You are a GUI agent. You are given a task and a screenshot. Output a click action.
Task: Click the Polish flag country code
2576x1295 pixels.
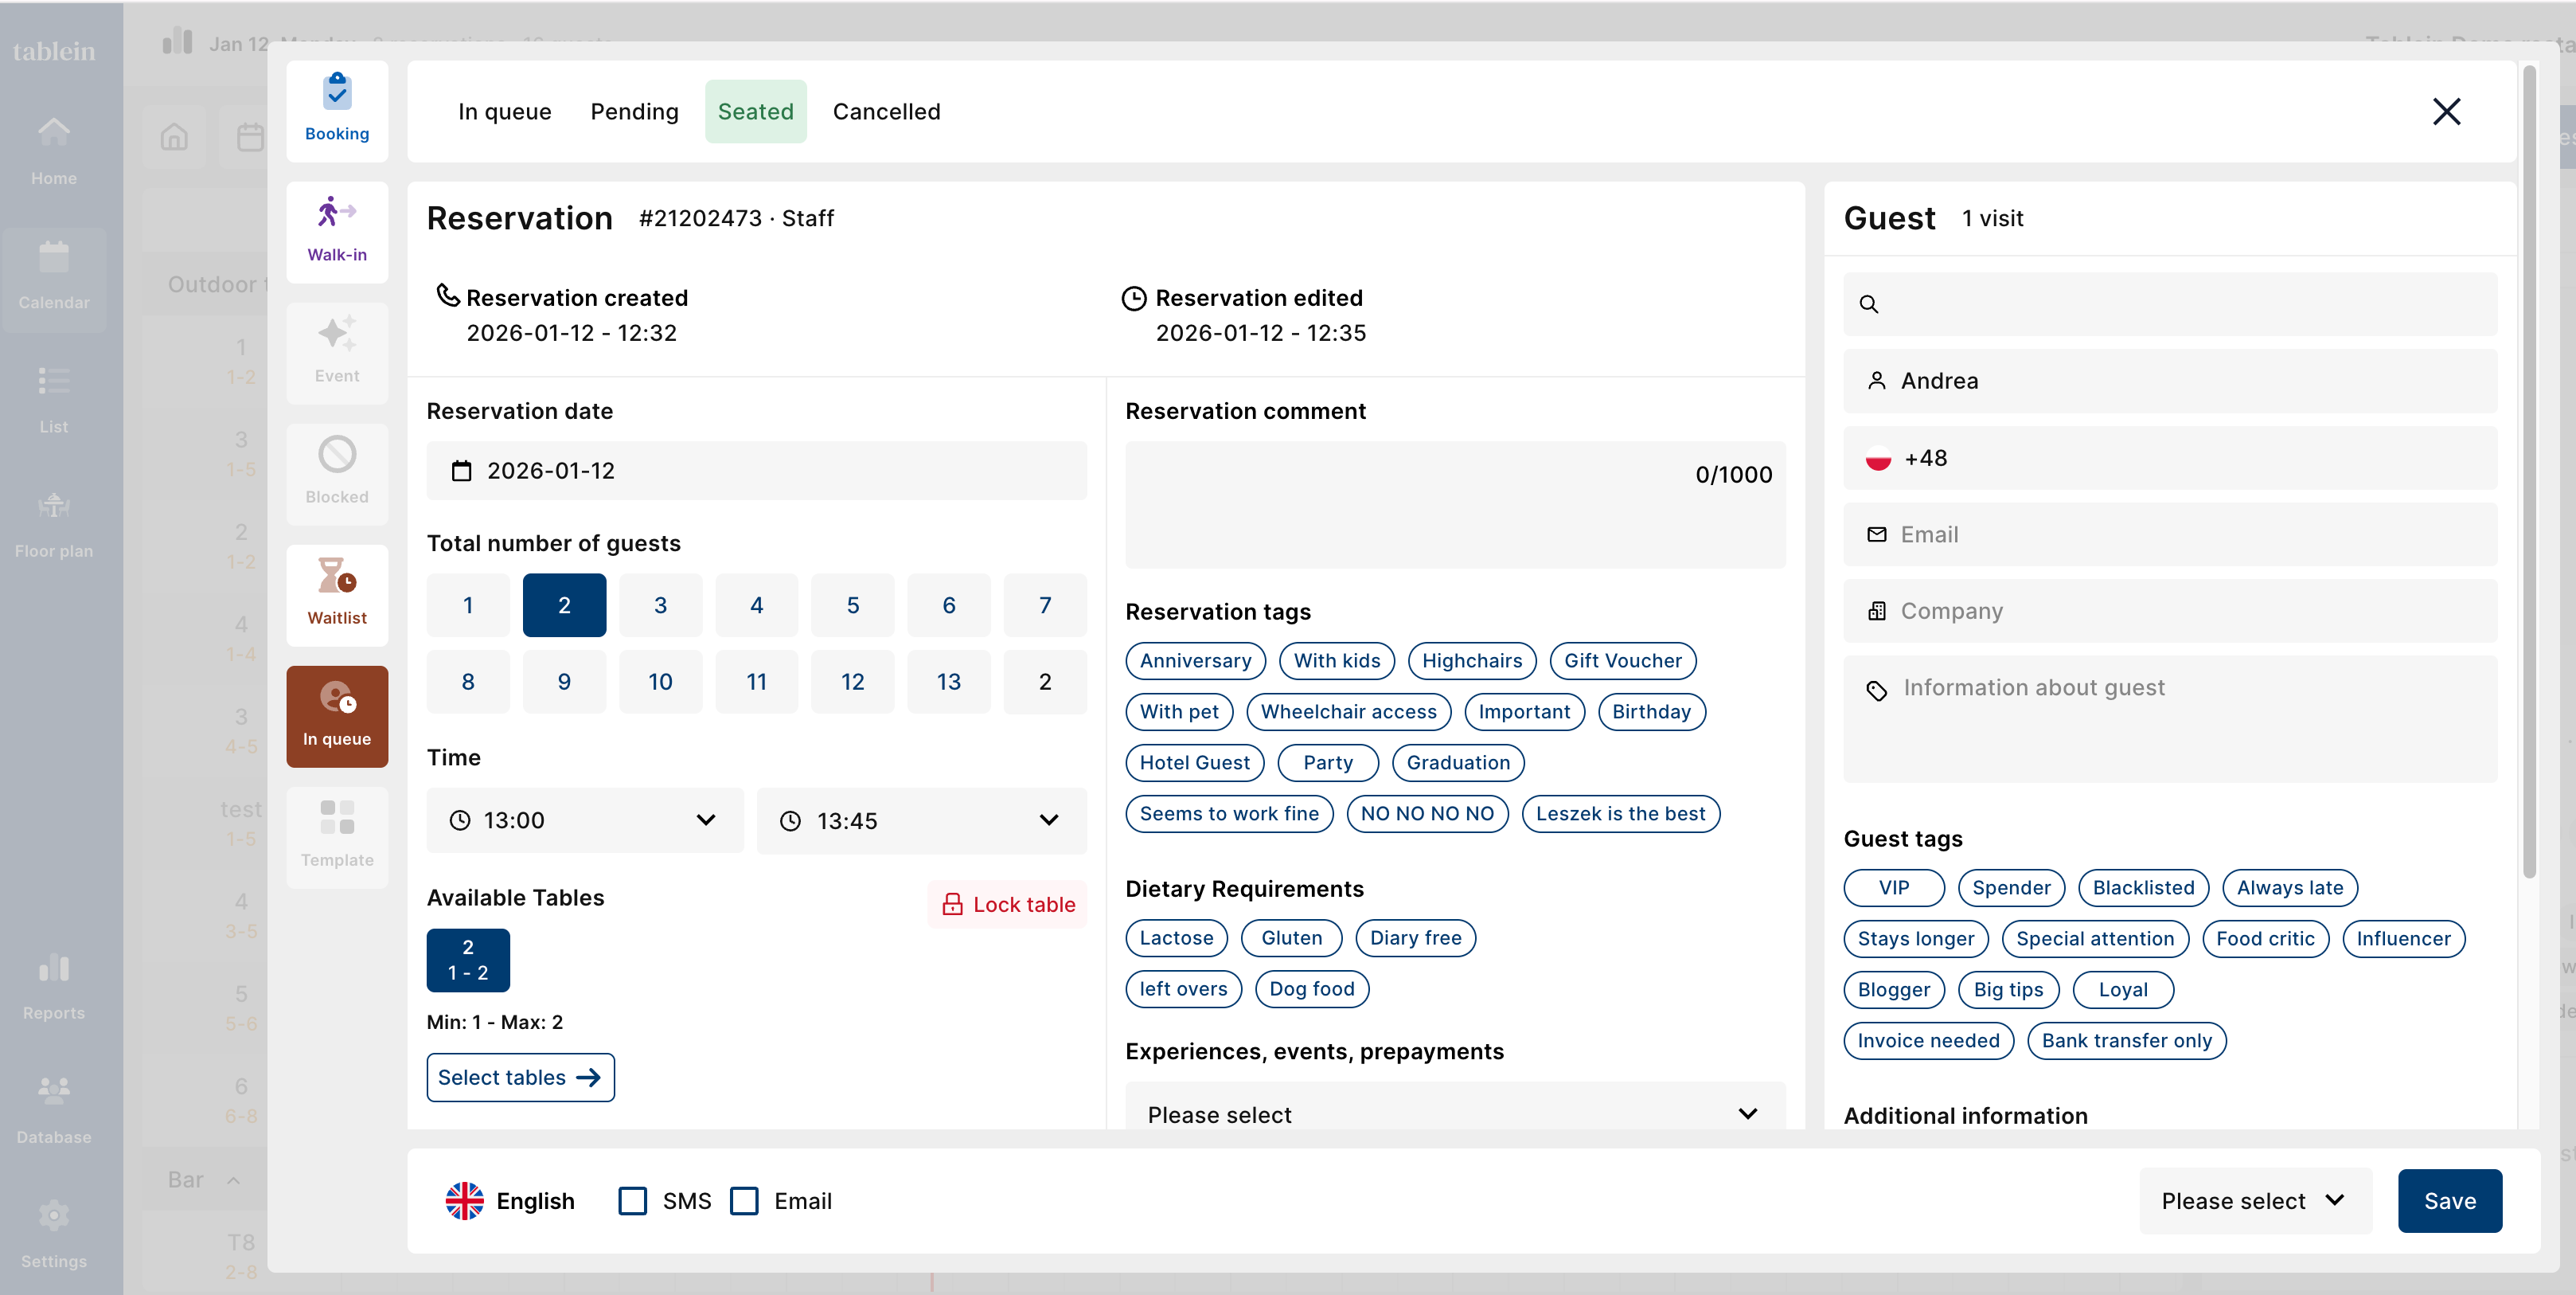[x=1878, y=459]
